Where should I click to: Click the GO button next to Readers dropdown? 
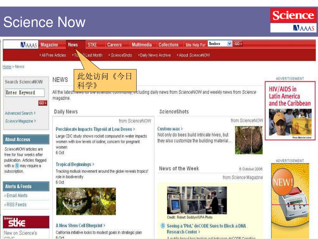238,44
